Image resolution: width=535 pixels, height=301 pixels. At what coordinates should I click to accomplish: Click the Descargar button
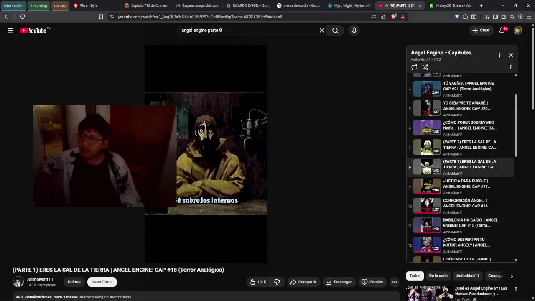pyautogui.click(x=339, y=282)
